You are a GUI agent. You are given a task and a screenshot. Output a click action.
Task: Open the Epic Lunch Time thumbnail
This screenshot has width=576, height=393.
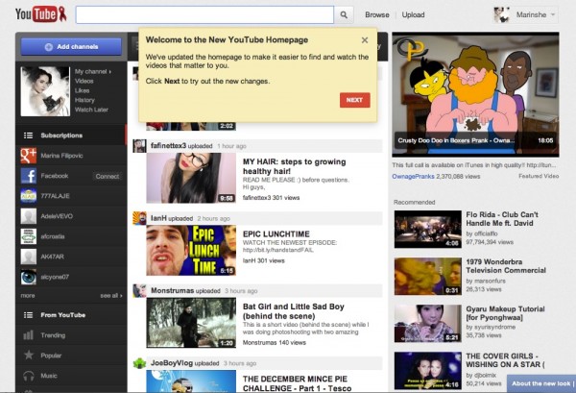coord(191,251)
